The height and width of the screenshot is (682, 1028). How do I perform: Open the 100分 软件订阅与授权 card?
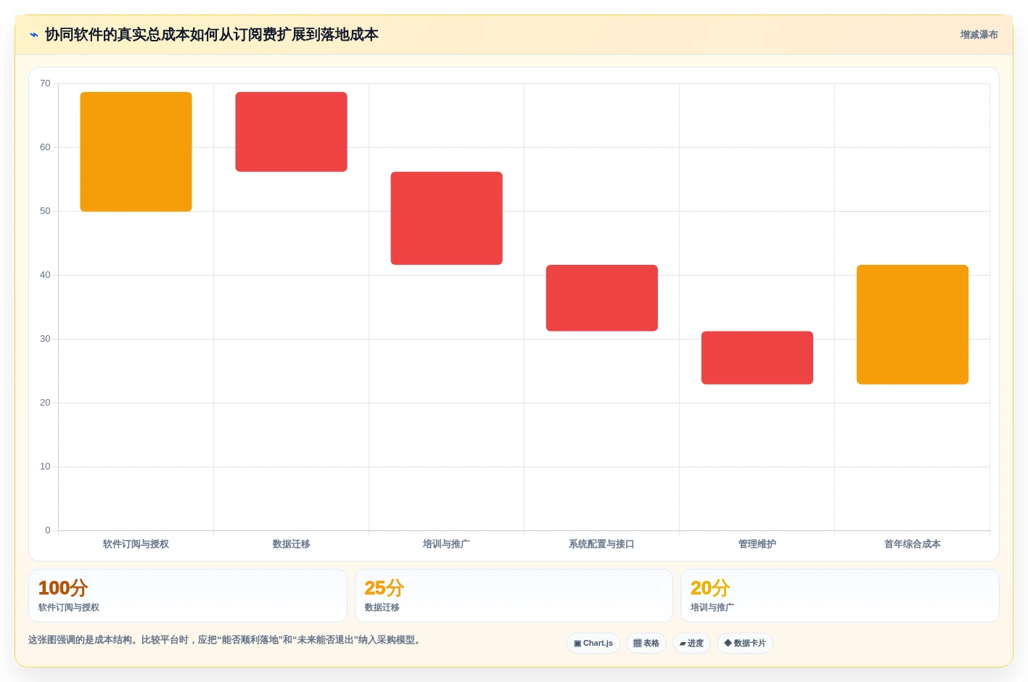tap(188, 596)
